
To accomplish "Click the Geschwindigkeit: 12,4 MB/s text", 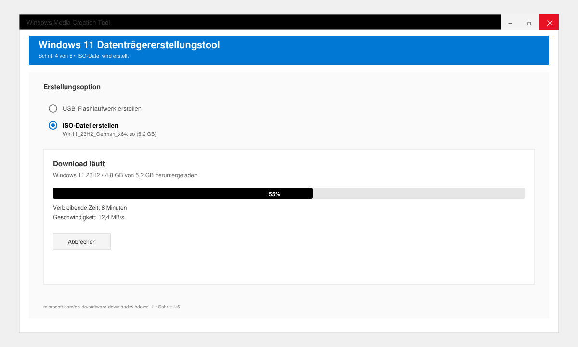I will (89, 217).
